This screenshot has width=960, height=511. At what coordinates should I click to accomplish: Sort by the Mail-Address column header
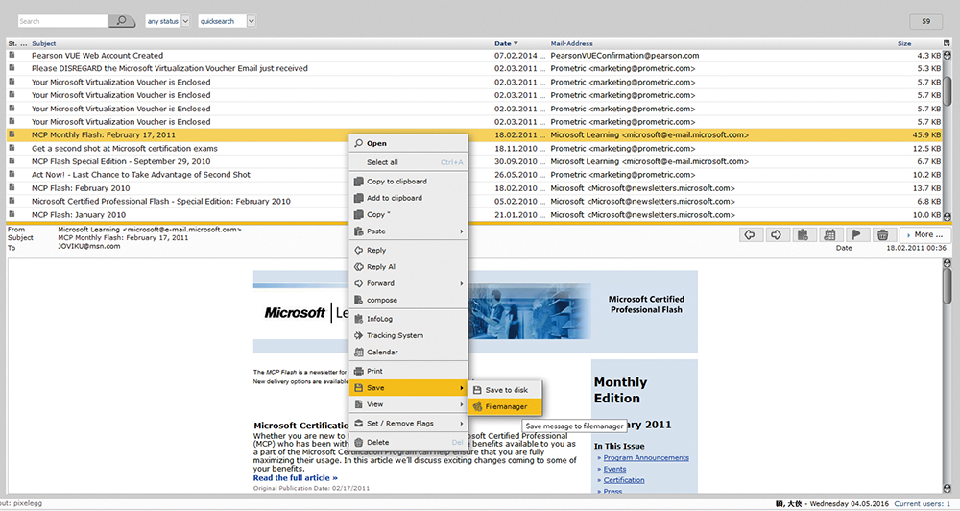pyautogui.click(x=571, y=43)
